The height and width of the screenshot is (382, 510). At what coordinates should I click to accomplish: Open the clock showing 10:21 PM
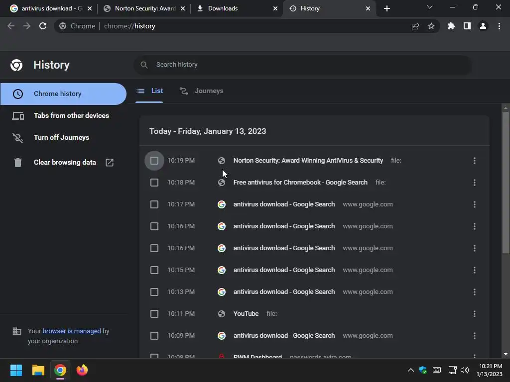(x=490, y=370)
